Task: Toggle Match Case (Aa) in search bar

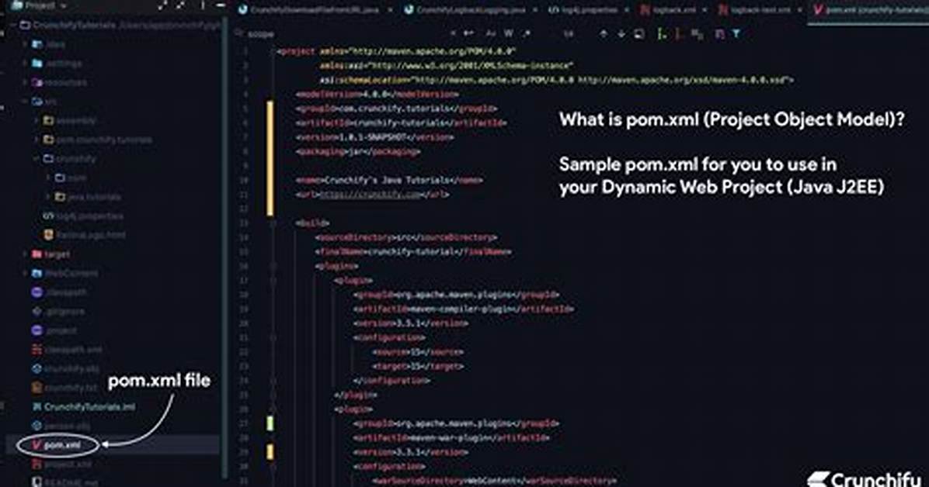Action: pos(490,33)
